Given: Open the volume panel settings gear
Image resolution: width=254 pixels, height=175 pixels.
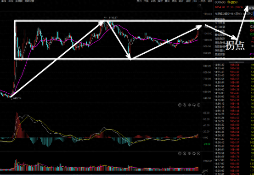Looking at the screenshot, I should point(189,153).
